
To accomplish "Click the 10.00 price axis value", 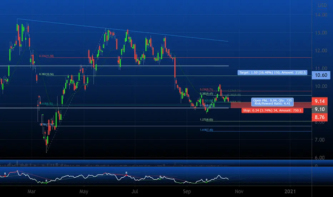I will (x=321, y=86).
